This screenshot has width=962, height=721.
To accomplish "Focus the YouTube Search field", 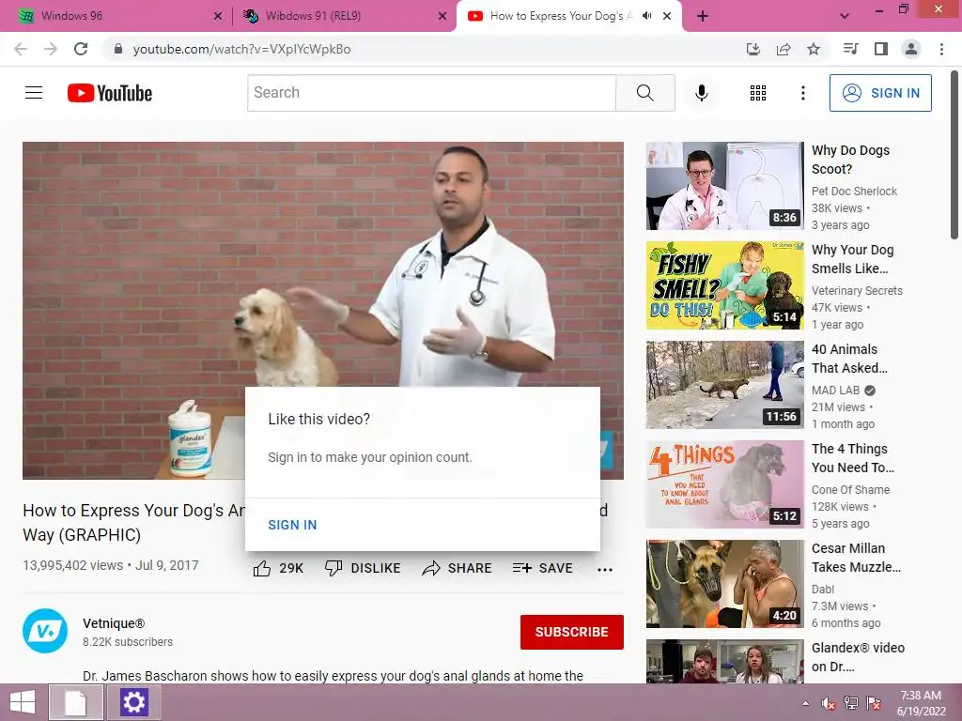I will 432,93.
